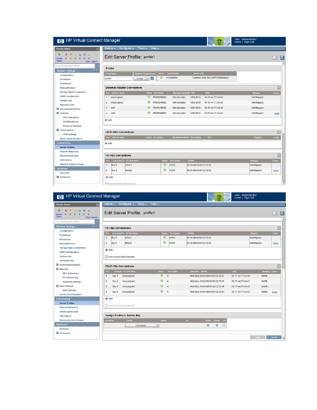Click the Profile Name field containing profile1
The image size is (317, 410).
pyautogui.click(x=118, y=79)
